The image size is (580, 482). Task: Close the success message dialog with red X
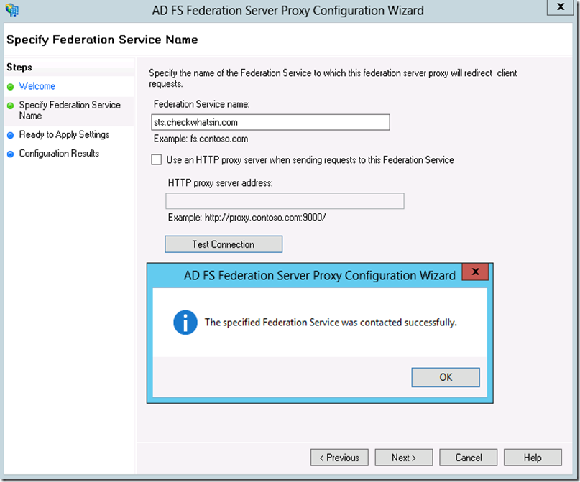pyautogui.click(x=475, y=272)
